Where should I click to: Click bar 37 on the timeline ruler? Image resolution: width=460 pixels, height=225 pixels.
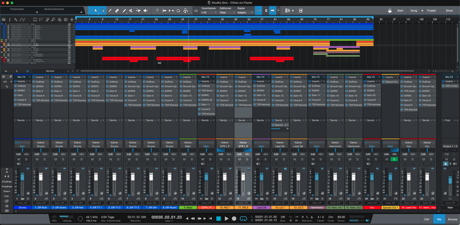pyautogui.click(x=195, y=19)
